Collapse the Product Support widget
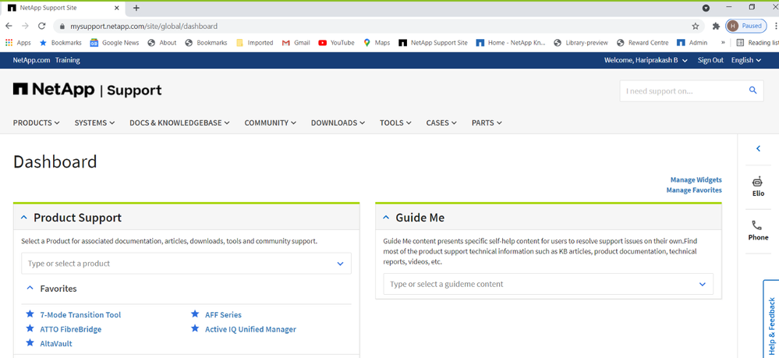 point(24,218)
